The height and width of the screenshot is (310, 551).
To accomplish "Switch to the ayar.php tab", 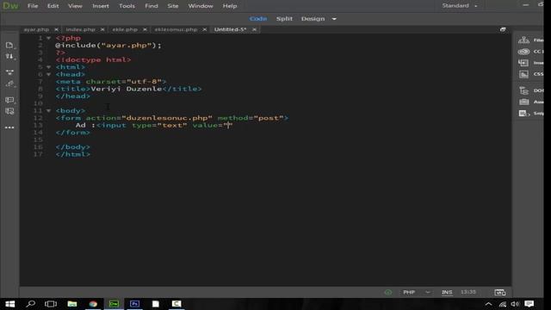I will pos(36,29).
